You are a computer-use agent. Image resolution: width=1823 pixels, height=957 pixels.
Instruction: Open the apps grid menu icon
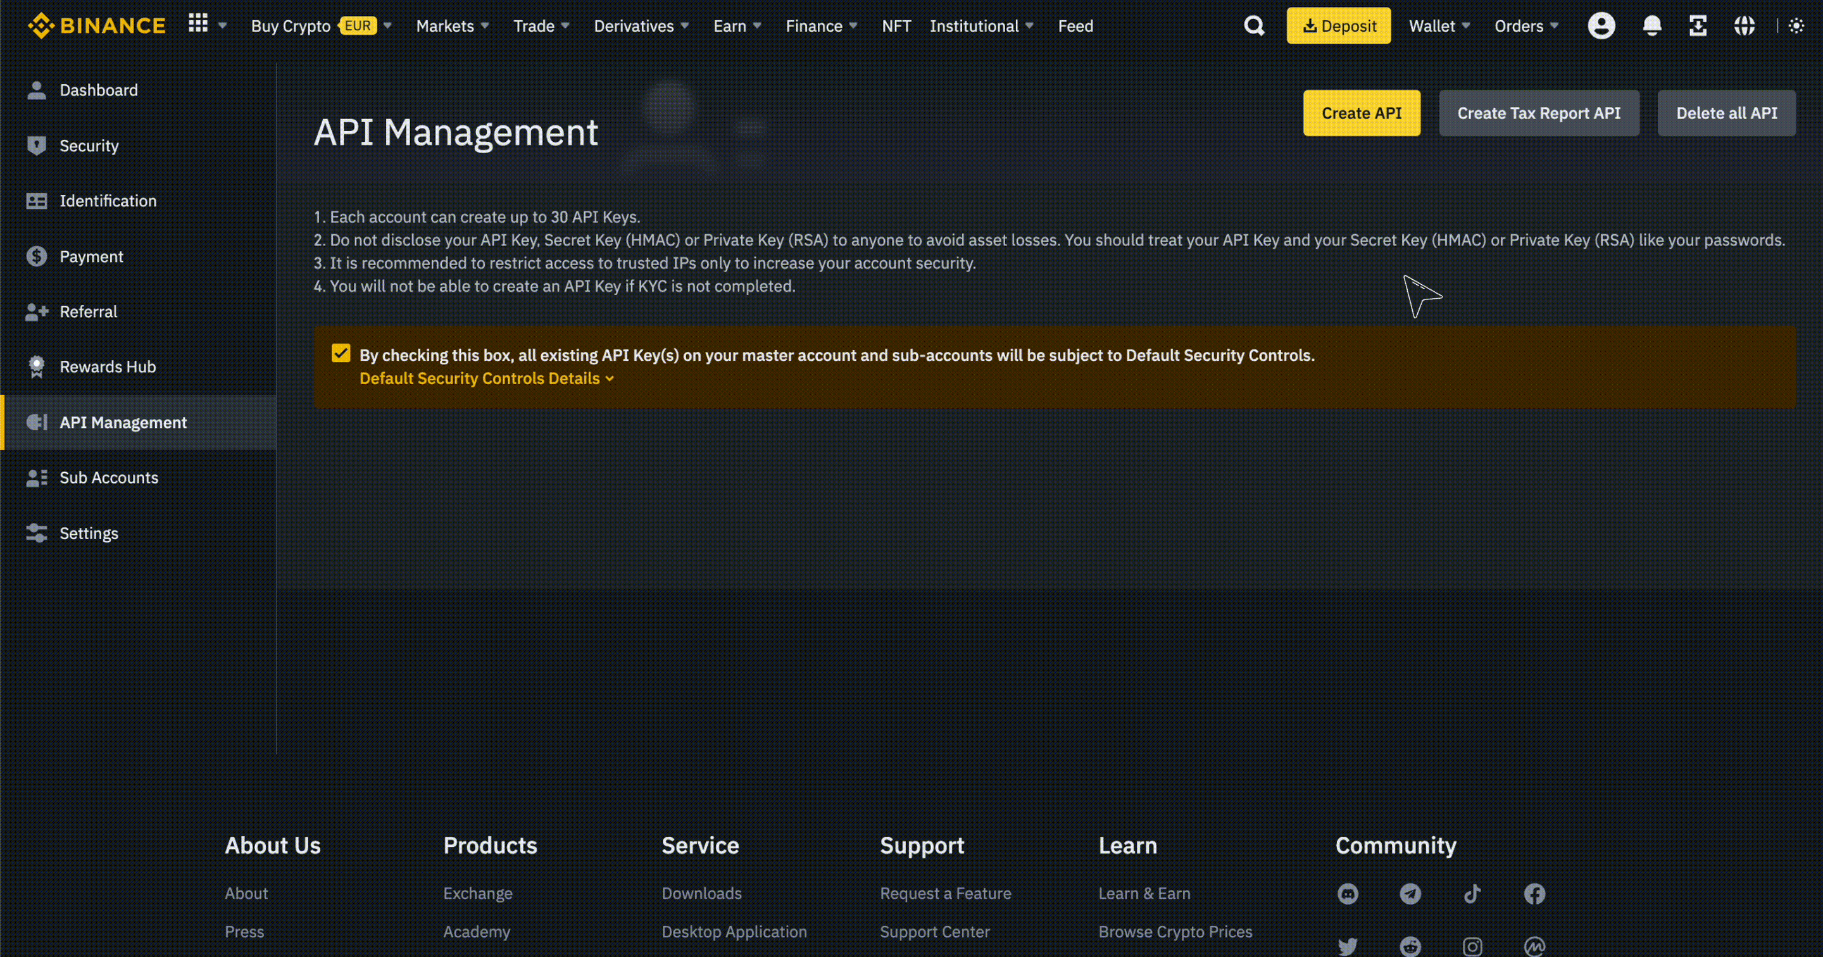tap(198, 24)
